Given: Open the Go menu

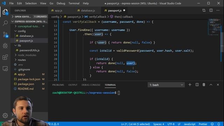Looking at the screenshot, I should tap(51, 3).
